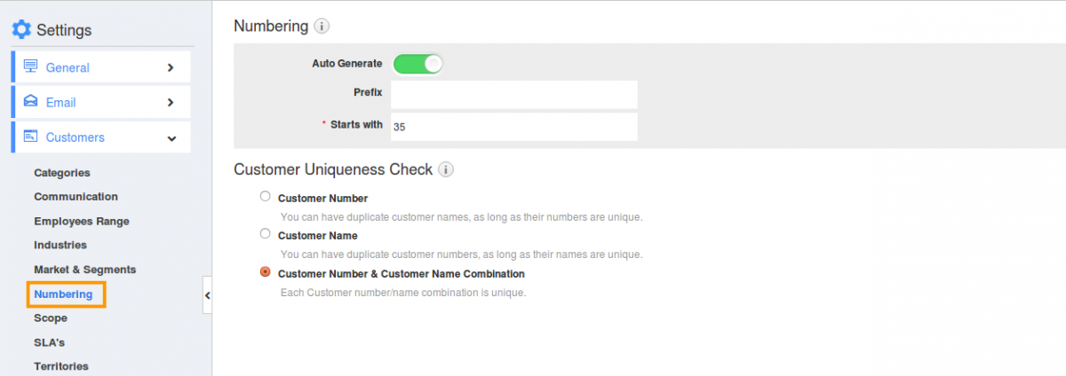Viewport: 1066px width, 376px height.
Task: Toggle the Auto Generate switch
Action: coord(418,64)
